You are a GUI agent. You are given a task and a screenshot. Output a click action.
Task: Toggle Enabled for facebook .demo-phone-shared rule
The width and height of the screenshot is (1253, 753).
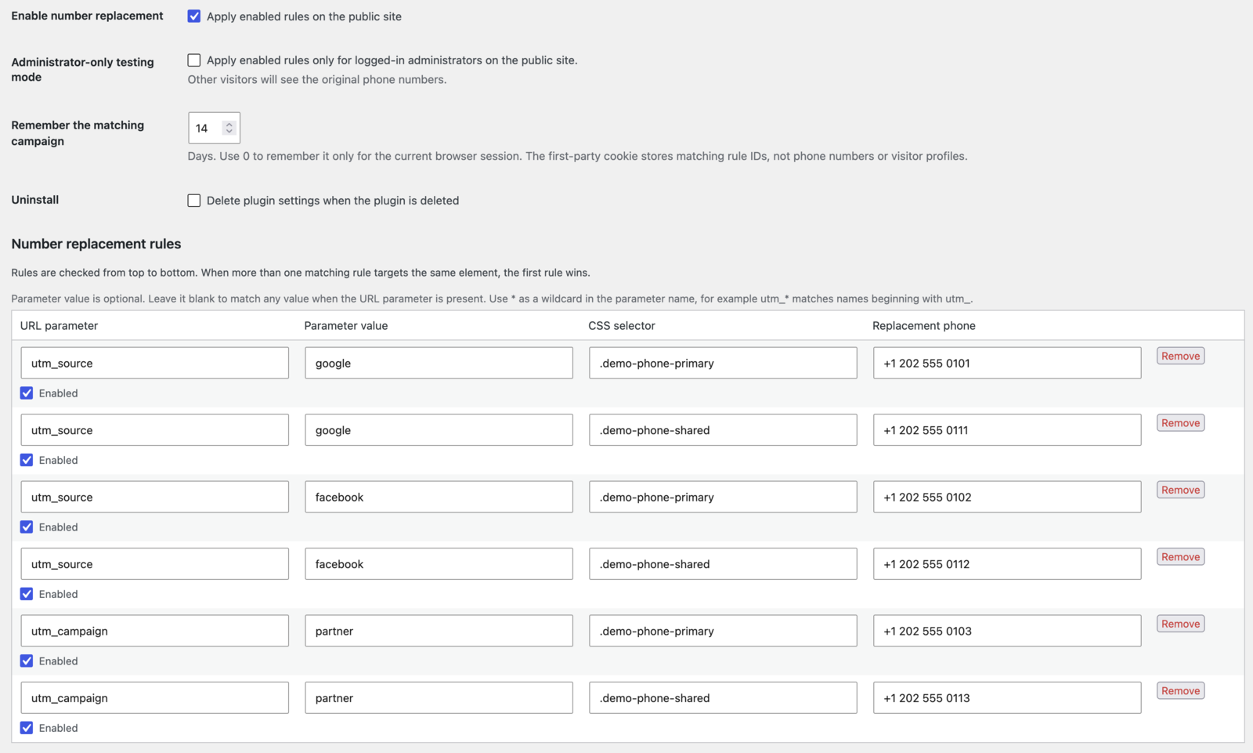(x=27, y=594)
